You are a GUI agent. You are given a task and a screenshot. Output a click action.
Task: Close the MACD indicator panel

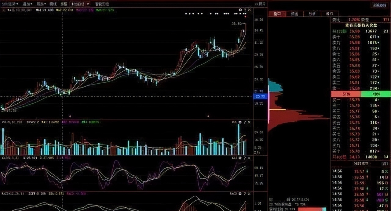click(249, 194)
